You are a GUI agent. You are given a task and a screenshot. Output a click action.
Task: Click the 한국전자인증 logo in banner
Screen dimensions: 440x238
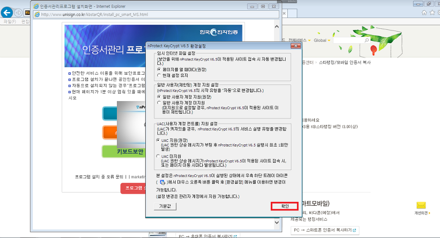click(219, 32)
